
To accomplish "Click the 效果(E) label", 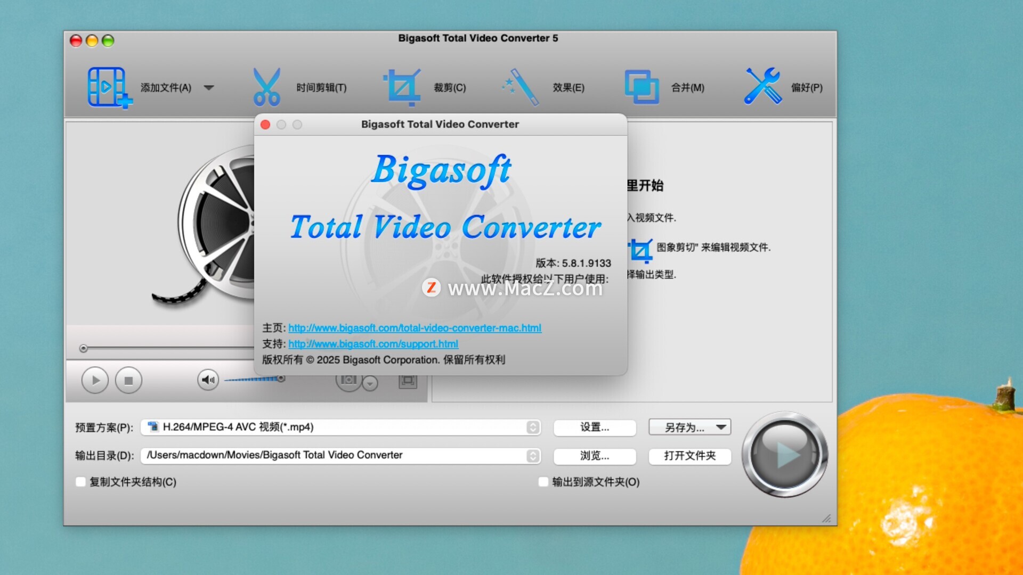I will [x=569, y=88].
